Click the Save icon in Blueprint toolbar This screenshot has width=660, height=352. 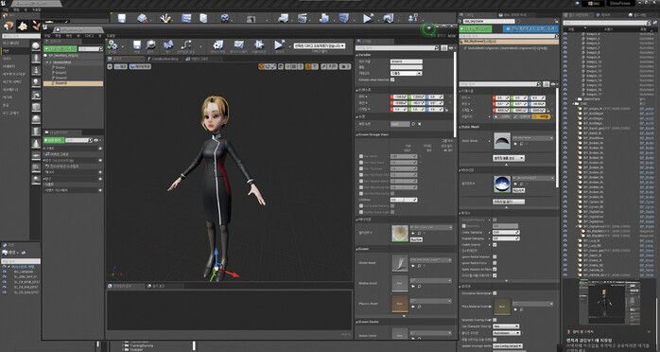[x=137, y=44]
